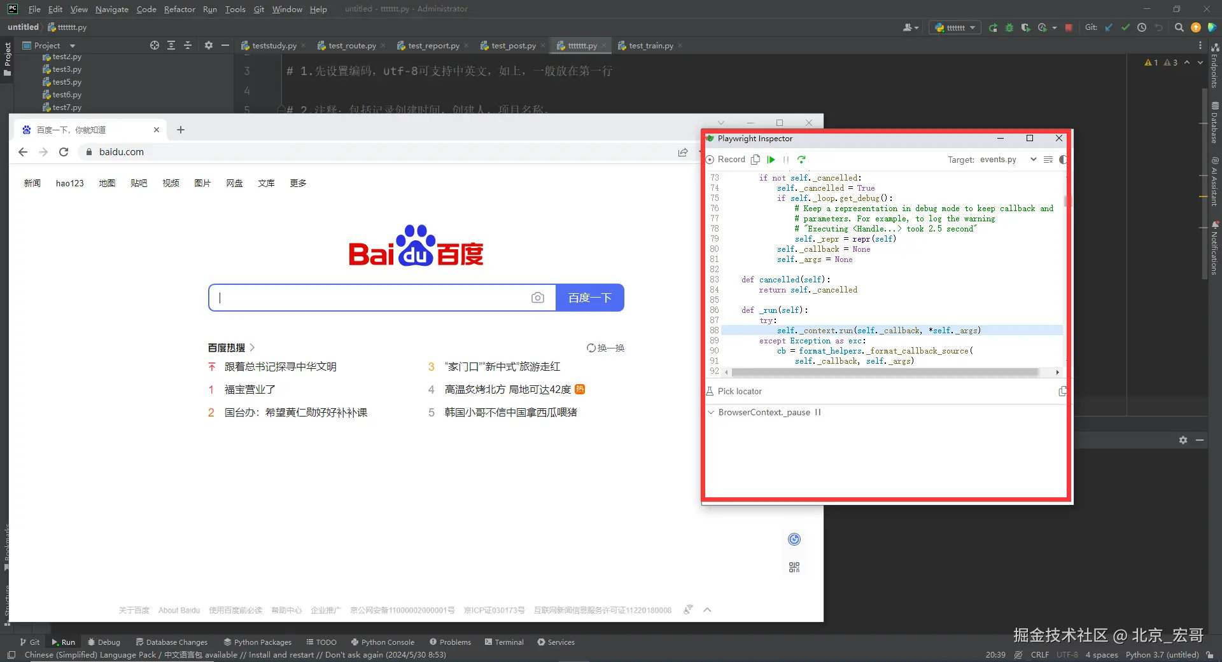Reload the Baidu page in the browser
The width and height of the screenshot is (1222, 662).
64,152
